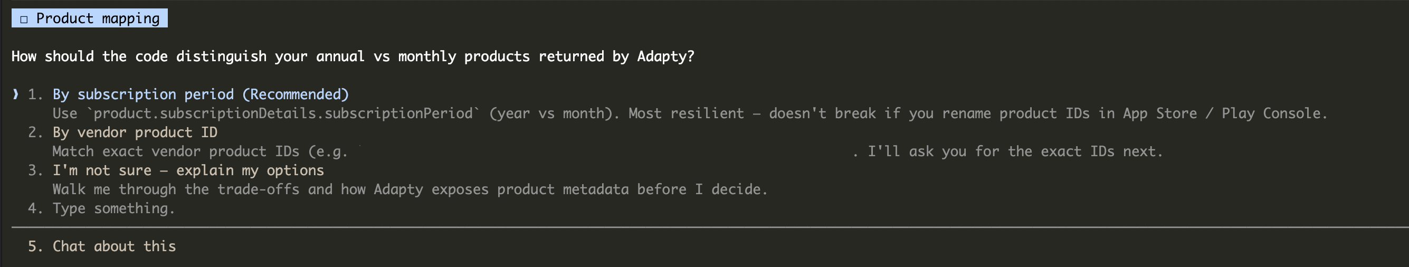
Task: Choose By subscription period (Recommended)
Action: point(200,94)
